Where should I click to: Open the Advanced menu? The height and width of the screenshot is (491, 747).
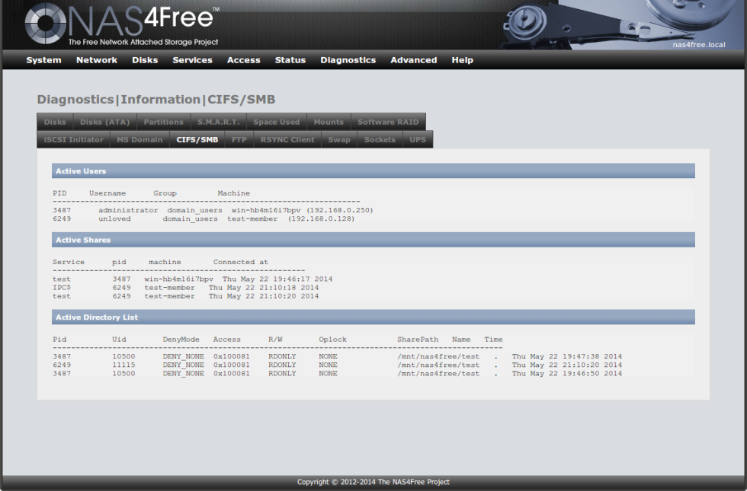coord(413,60)
